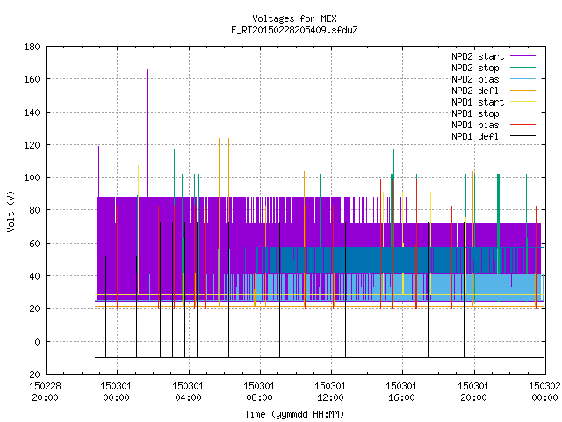Select the "NPD2 start" legend label
This screenshot has width=562, height=422.
click(x=478, y=56)
